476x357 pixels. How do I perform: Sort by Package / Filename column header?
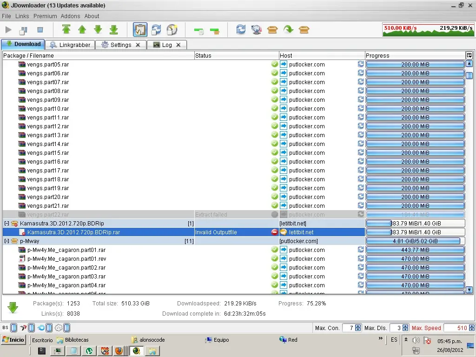click(99, 56)
